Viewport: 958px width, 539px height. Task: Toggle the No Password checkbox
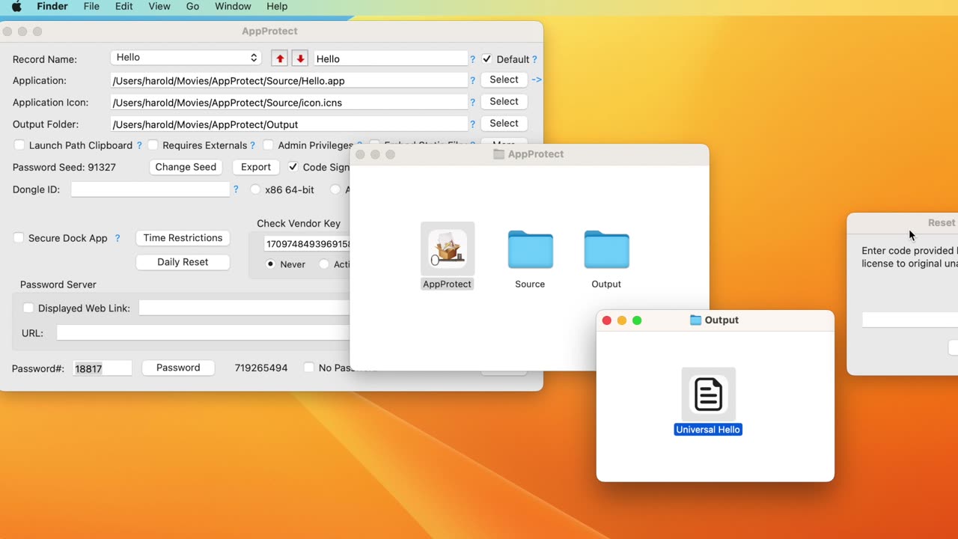coord(309,368)
